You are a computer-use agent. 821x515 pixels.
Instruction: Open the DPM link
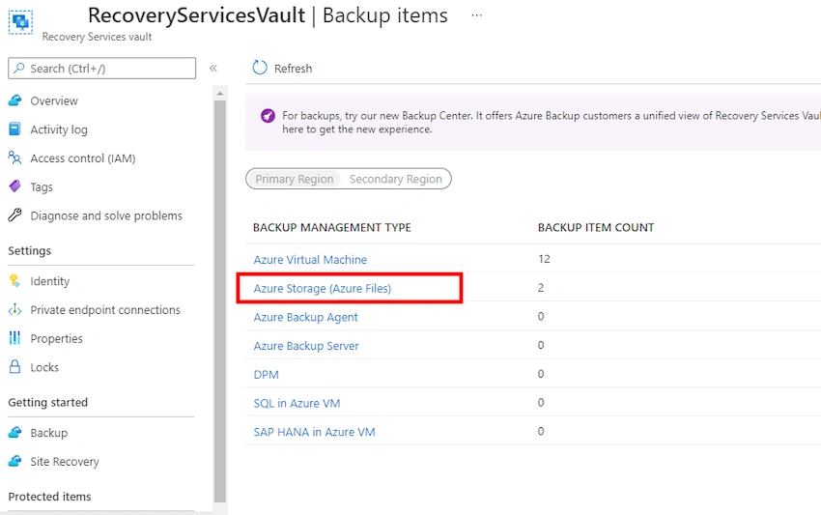tap(266, 375)
